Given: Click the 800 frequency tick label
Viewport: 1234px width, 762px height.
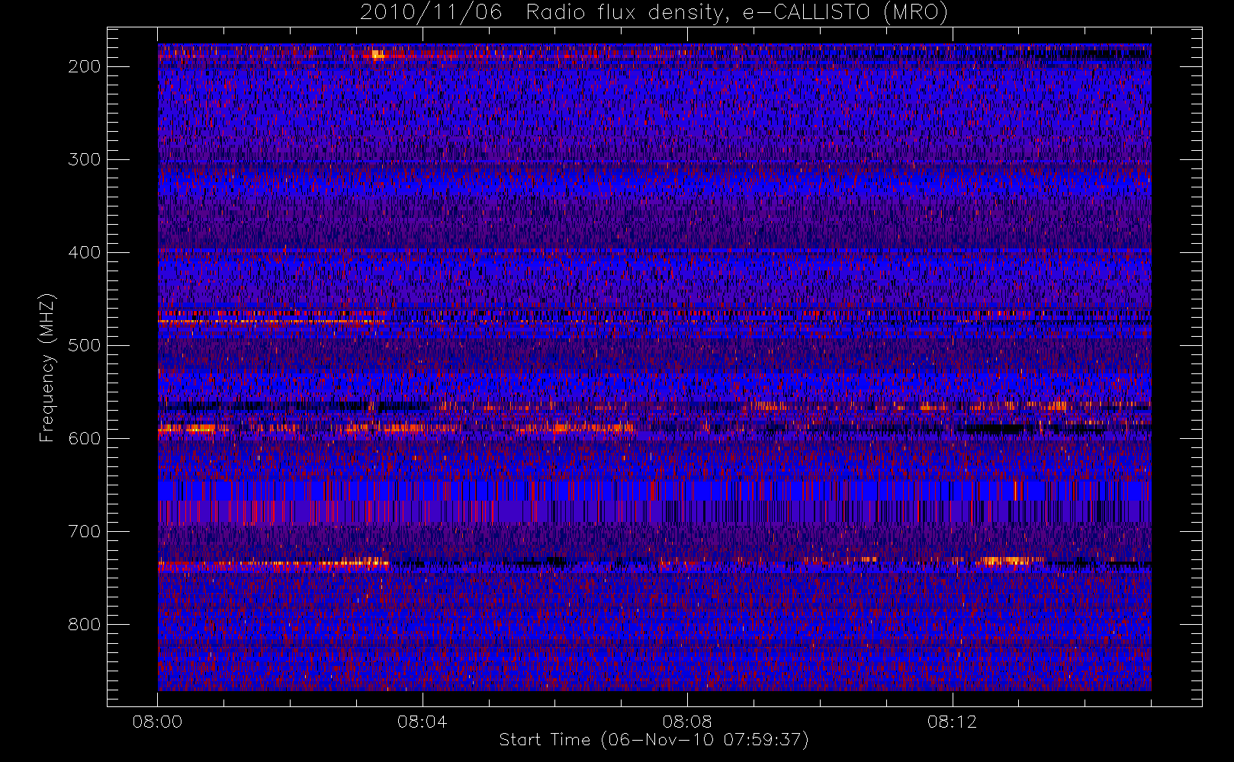Looking at the screenshot, I should (x=85, y=624).
